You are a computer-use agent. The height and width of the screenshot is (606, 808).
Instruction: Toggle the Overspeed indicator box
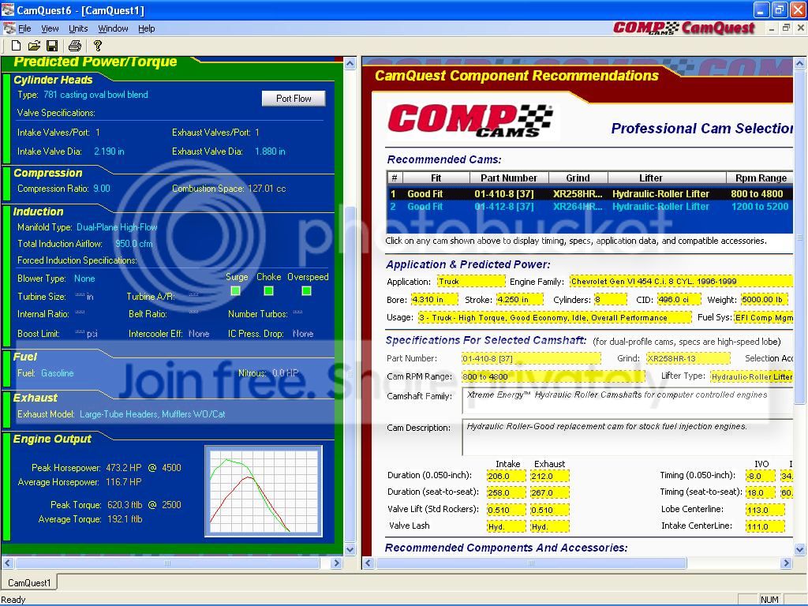(x=307, y=290)
